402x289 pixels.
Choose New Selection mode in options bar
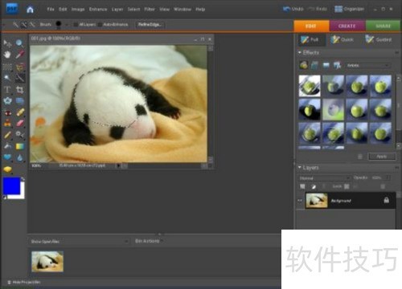pyautogui.click(x=15, y=25)
